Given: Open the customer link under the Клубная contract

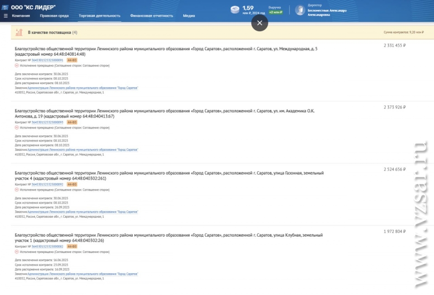Looking at the screenshot, I should click(x=83, y=274).
